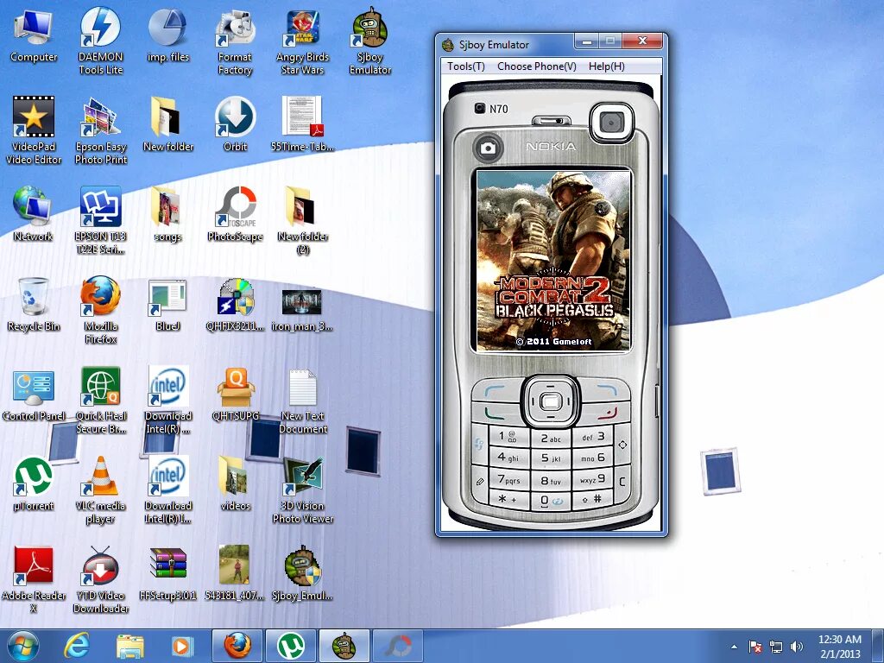Image resolution: width=884 pixels, height=663 pixels.
Task: Select 3D Vision Photo Viewer shortcut
Action: point(302,489)
